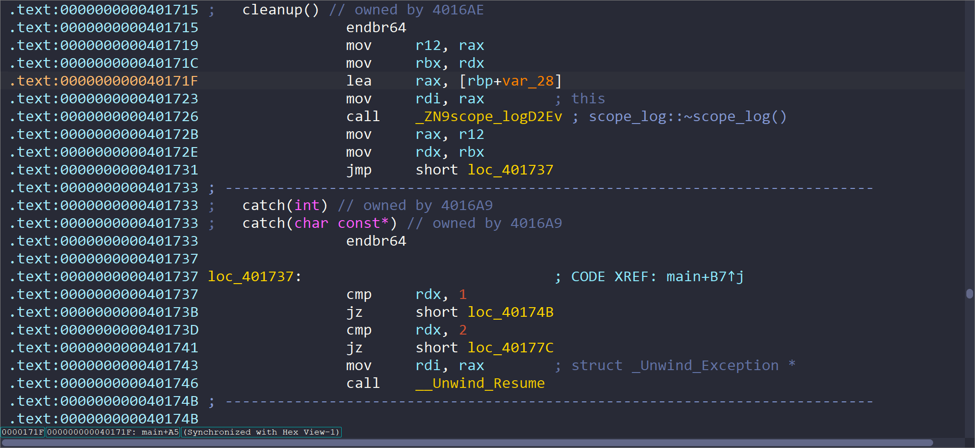This screenshot has height=448, width=975.
Task: Click address .text:0000000000401726
Action: click(103, 116)
